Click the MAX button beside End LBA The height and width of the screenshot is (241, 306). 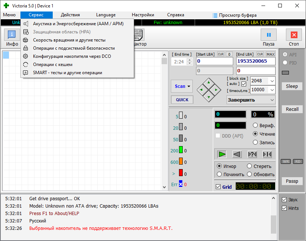point(270,54)
